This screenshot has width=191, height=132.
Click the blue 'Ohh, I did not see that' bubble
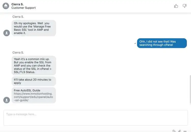point(162,43)
